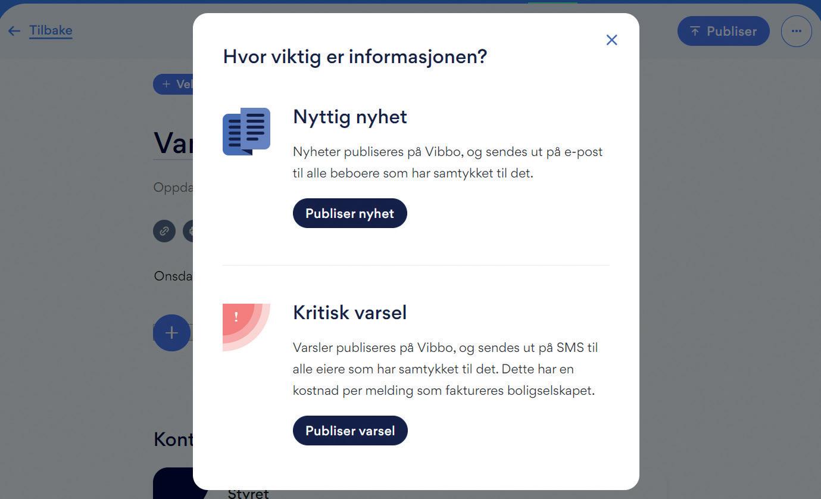Select the Kritisk varsel heading
Screen dimensions: 821x499
(350, 313)
